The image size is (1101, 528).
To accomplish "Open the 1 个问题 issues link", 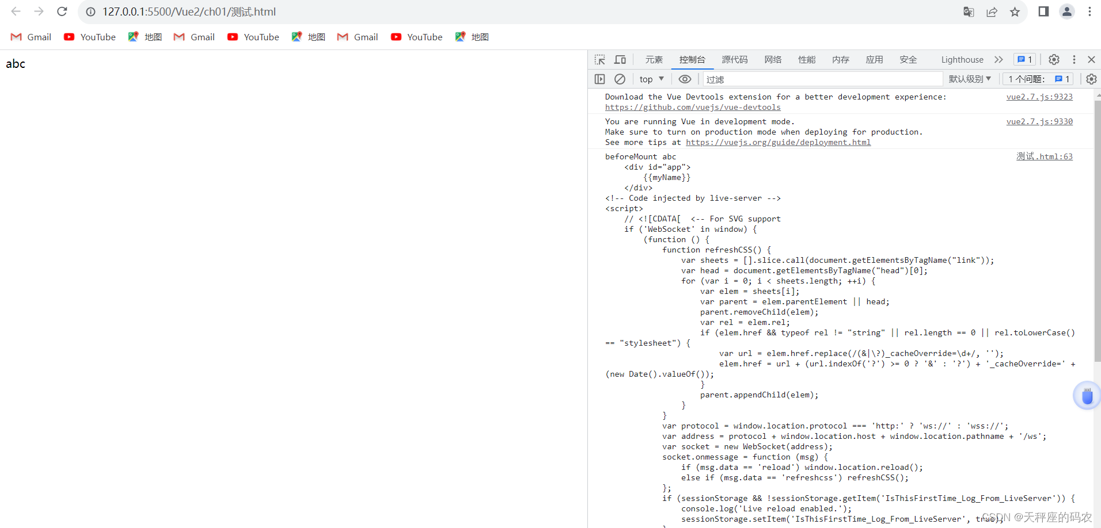I will click(1038, 79).
